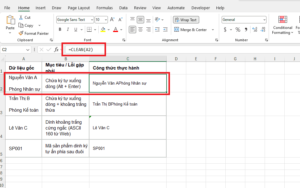Select cell containing Lê Văn C in column A
This screenshot has height=188, width=300.
(x=24, y=128)
